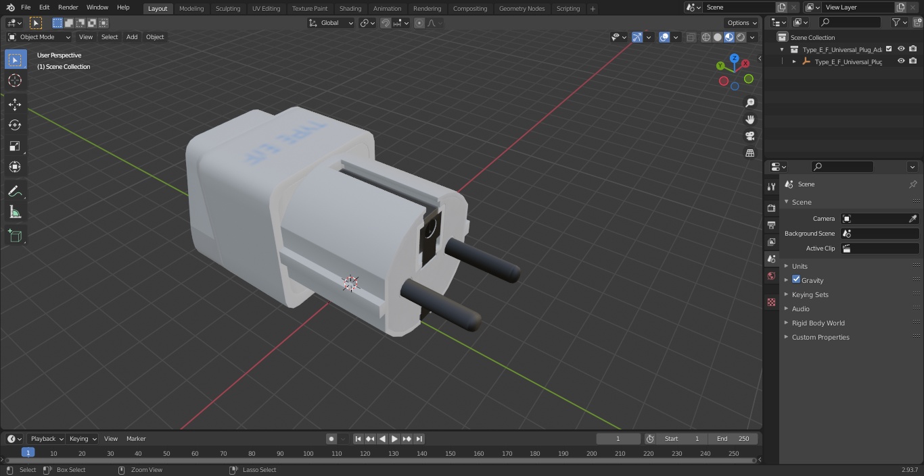Image resolution: width=924 pixels, height=476 pixels.
Task: Click the Blender logo menu
Action: pos(10,7)
